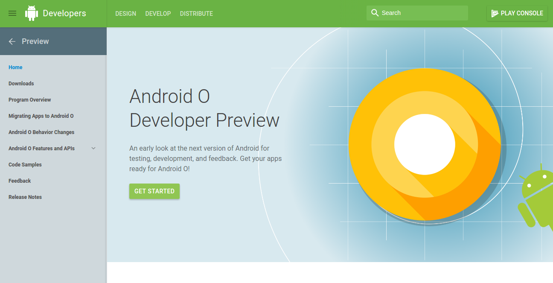The width and height of the screenshot is (553, 283).
Task: Click the Android O logo image
Action: [425, 145]
